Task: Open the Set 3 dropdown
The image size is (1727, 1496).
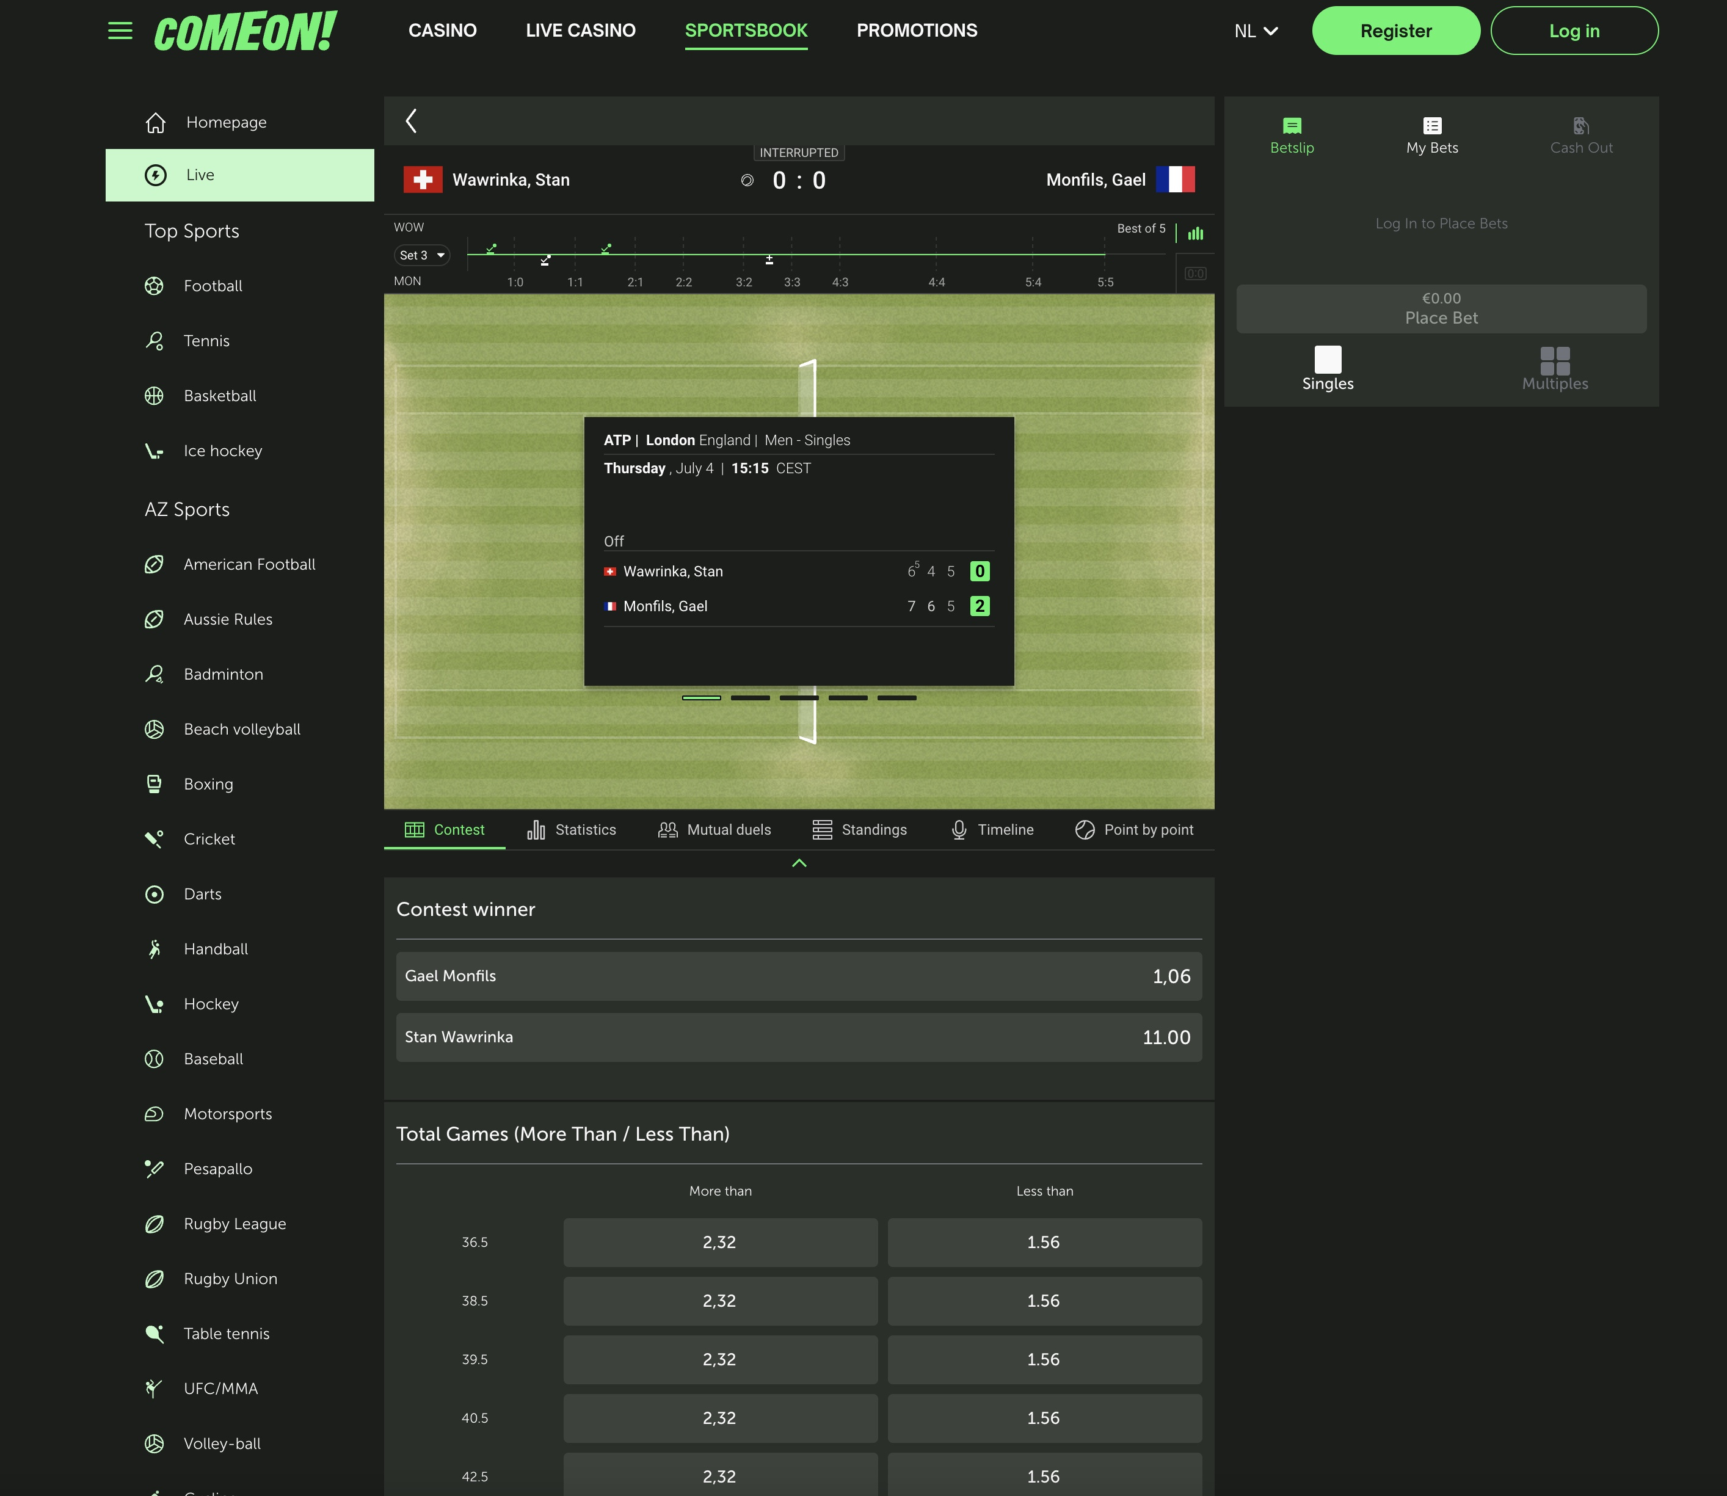Action: (421, 255)
